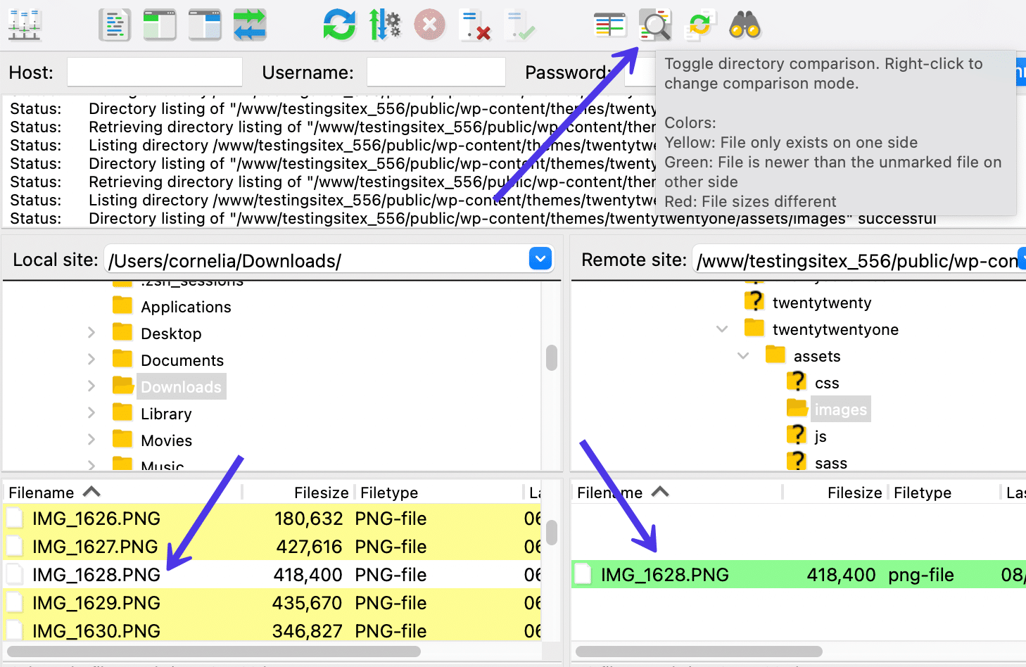The height and width of the screenshot is (667, 1026).
Task: Search remote files with binoculars icon
Action: pyautogui.click(x=745, y=25)
